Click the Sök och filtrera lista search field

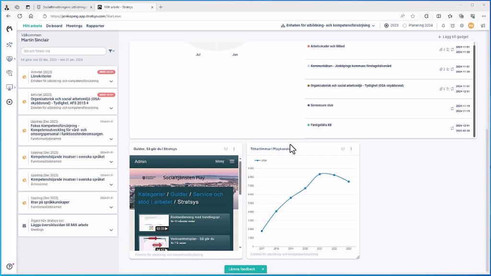coord(64,51)
